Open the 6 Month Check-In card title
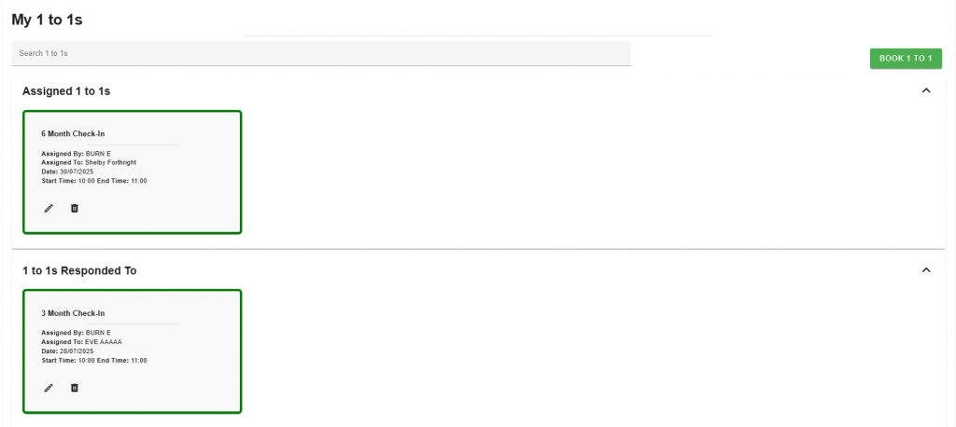The image size is (956, 427). coord(73,134)
